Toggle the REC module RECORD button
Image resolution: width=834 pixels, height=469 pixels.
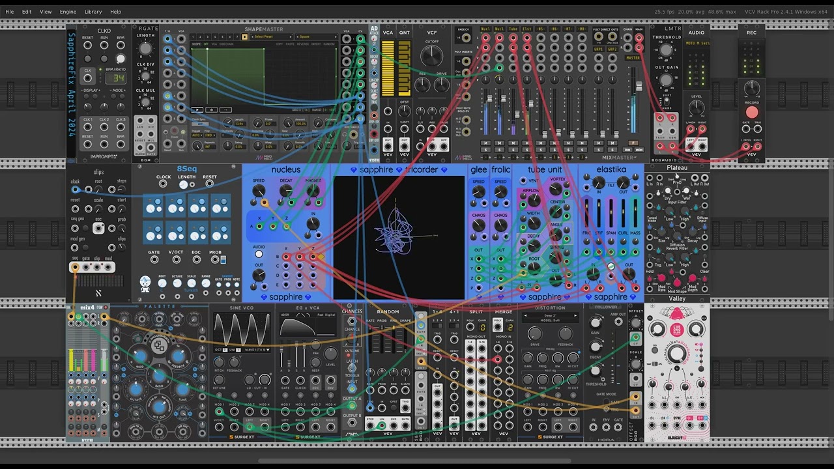[752, 112]
